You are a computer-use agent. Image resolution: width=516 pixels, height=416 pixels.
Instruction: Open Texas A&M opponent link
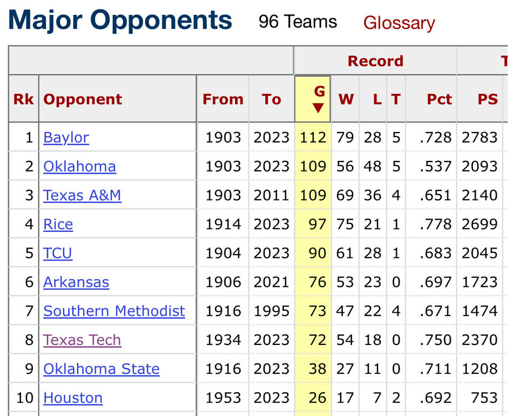(x=82, y=195)
